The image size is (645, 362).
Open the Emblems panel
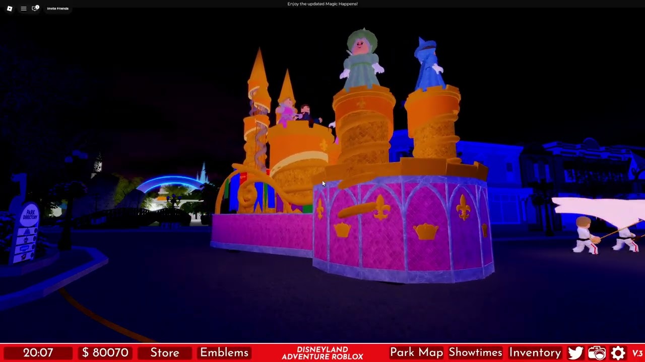pos(224,353)
